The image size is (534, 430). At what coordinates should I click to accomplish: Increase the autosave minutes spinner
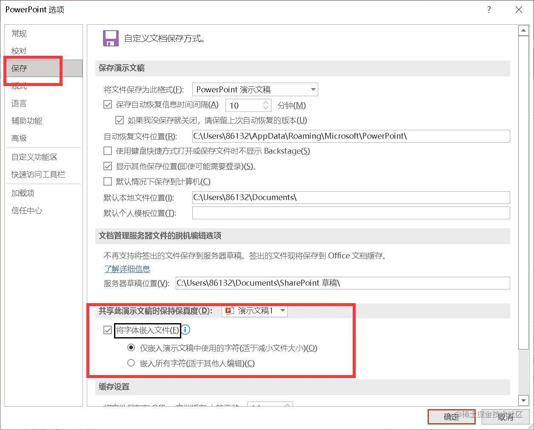pos(266,102)
